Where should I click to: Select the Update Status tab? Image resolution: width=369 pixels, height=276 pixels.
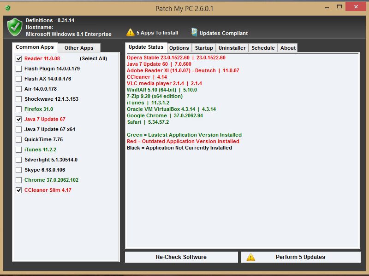pos(146,47)
